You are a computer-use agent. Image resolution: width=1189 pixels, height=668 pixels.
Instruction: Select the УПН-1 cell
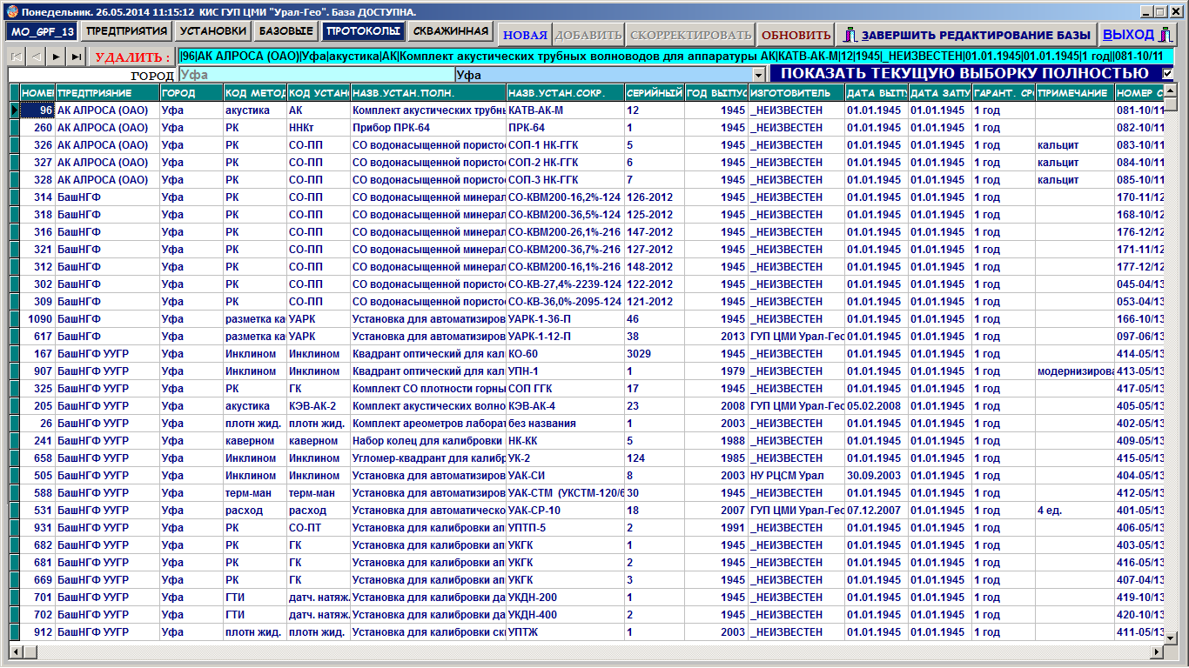pos(565,371)
